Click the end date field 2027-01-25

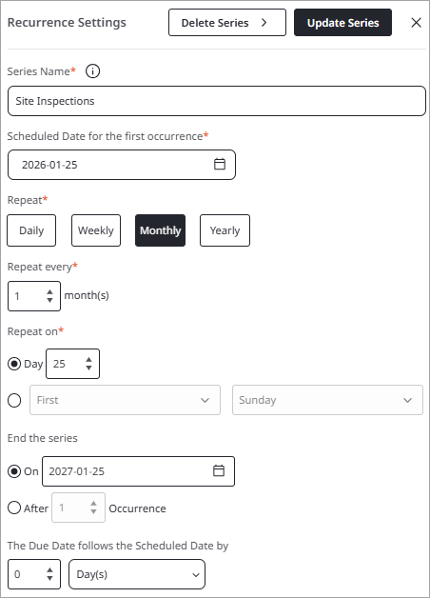pyautogui.click(x=138, y=471)
